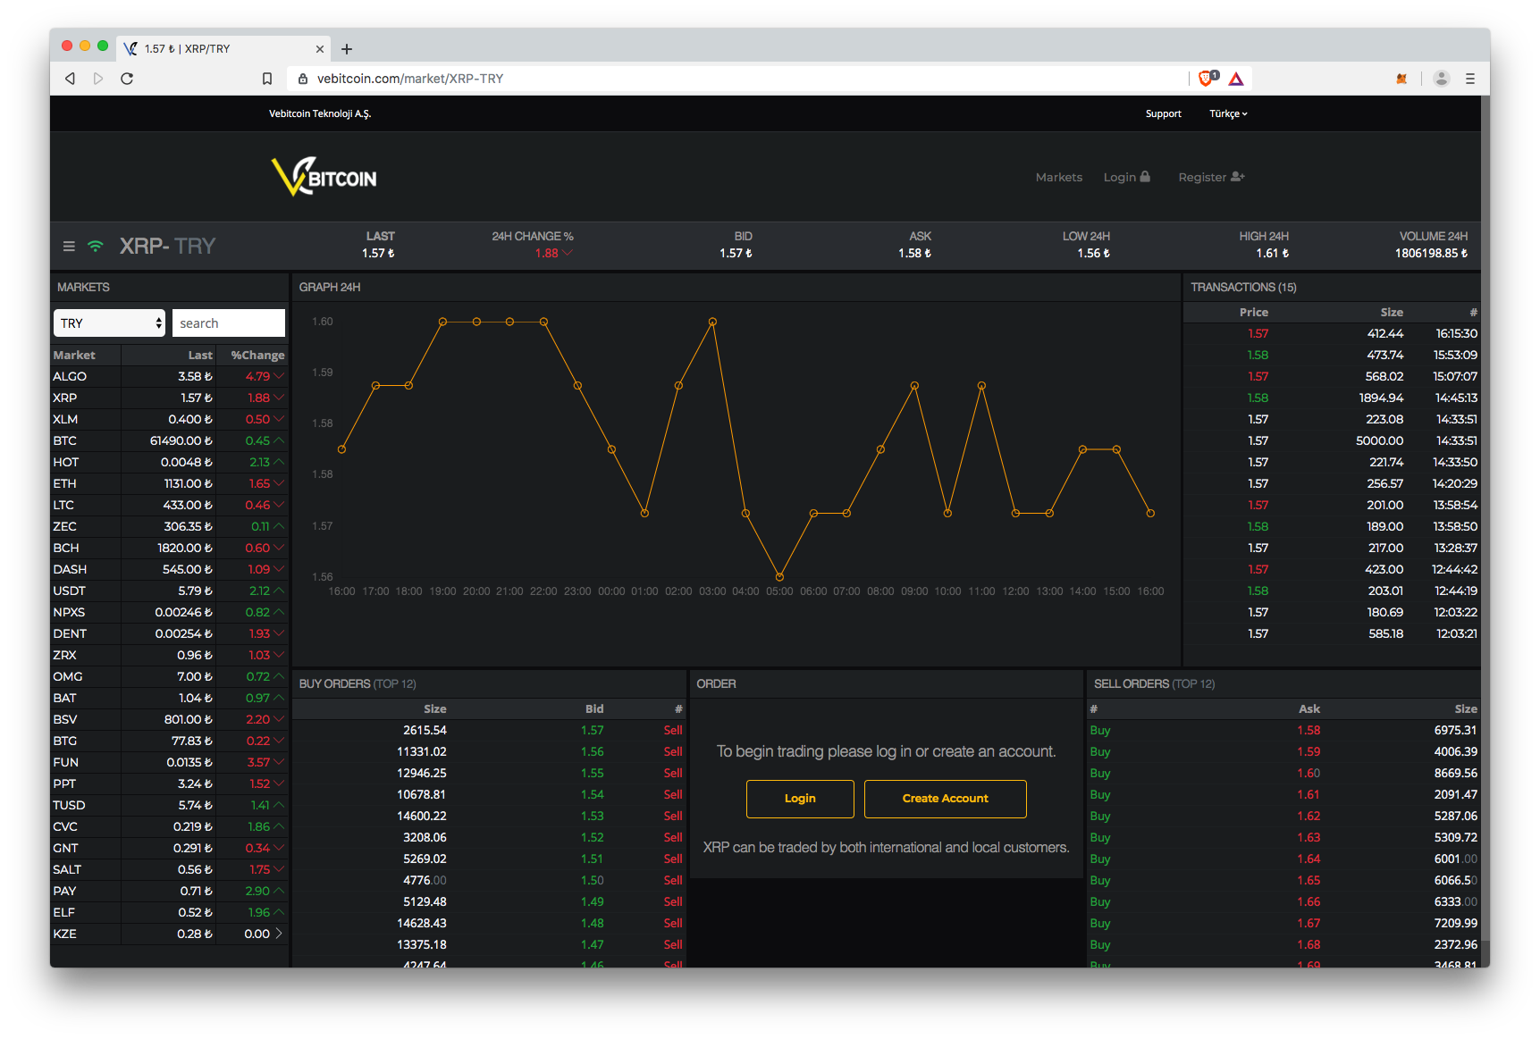Click Buy on the 1.65 ask row
Image resolution: width=1540 pixels, height=1039 pixels.
click(x=1100, y=880)
